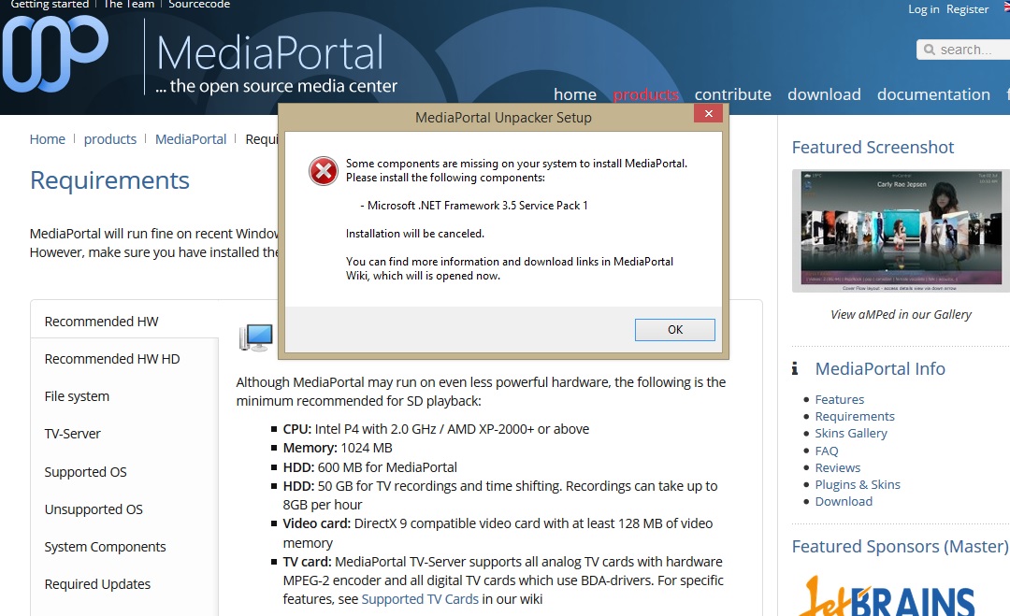
Task: Open the Reviews link
Action: click(x=837, y=467)
